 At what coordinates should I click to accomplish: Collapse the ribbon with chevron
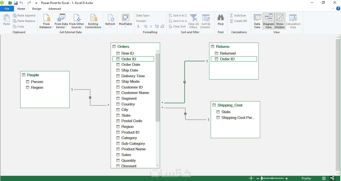click(x=333, y=9)
